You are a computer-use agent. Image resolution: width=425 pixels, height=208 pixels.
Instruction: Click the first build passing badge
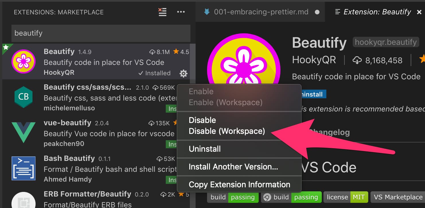click(x=233, y=197)
